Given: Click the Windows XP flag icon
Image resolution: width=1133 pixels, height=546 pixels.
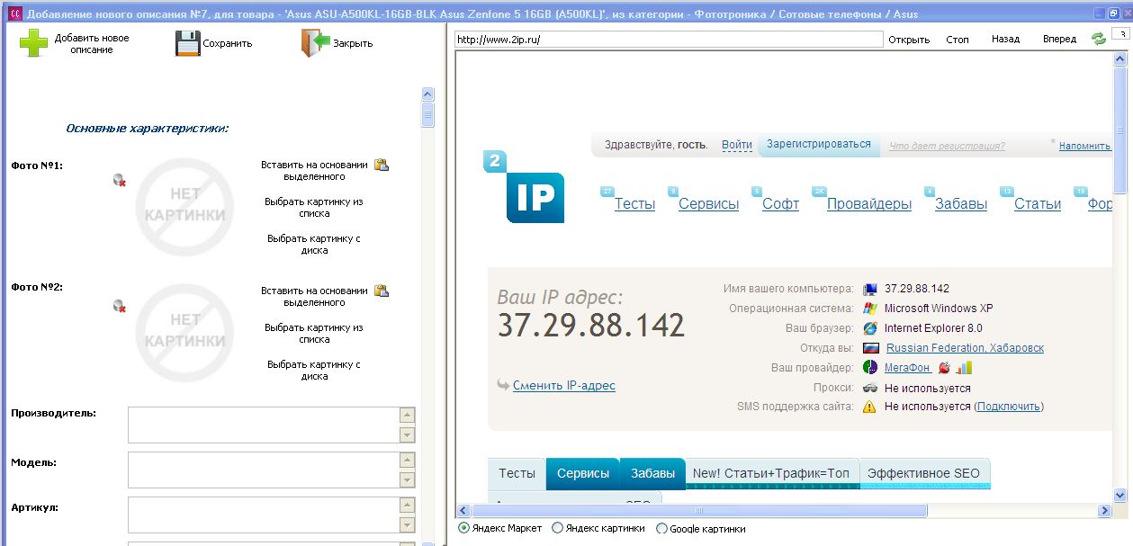Looking at the screenshot, I should click(869, 309).
